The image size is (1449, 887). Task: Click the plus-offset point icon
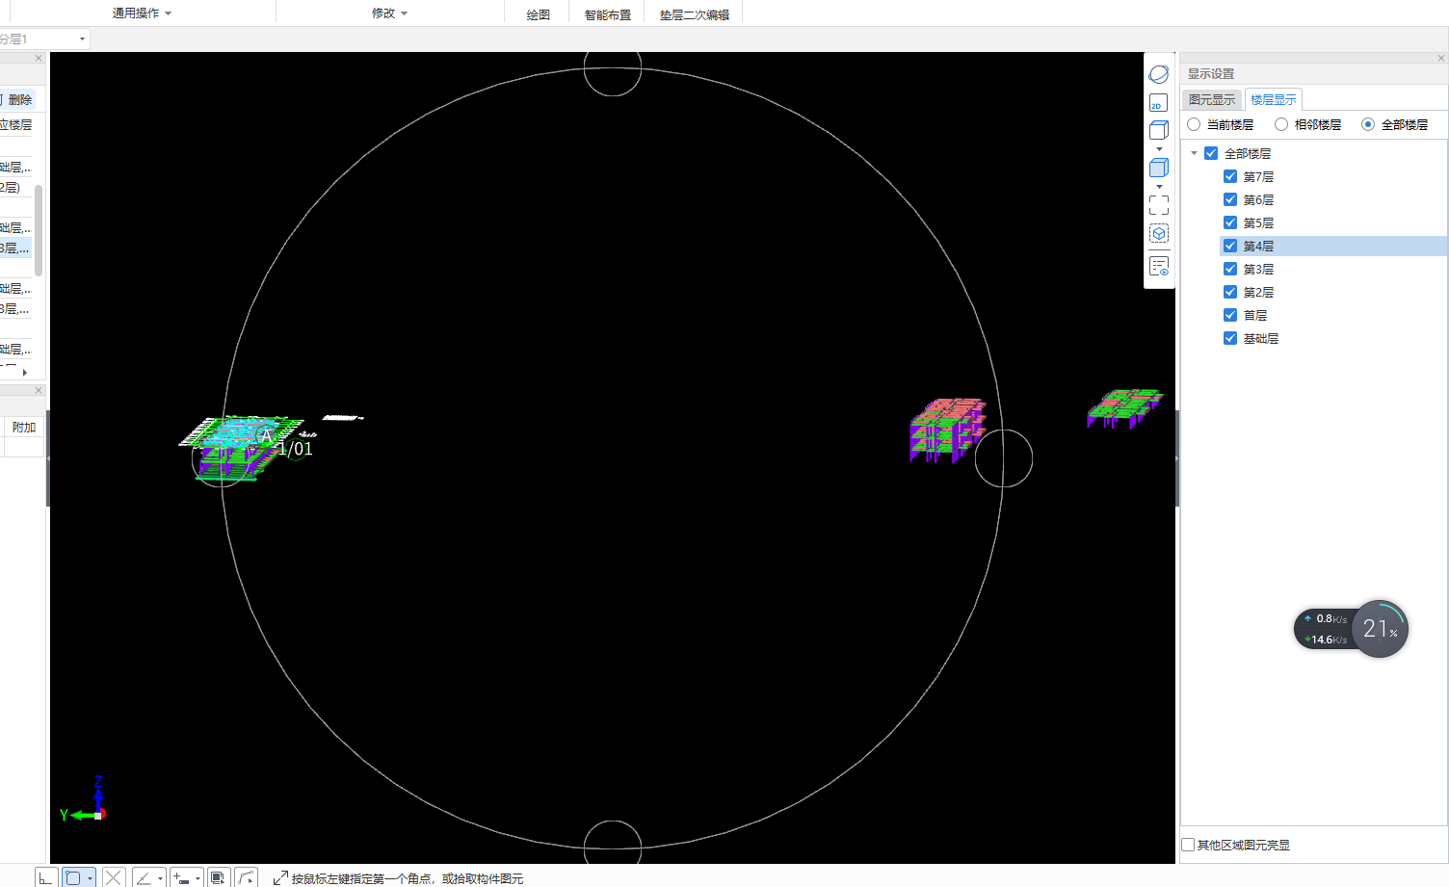tap(181, 878)
